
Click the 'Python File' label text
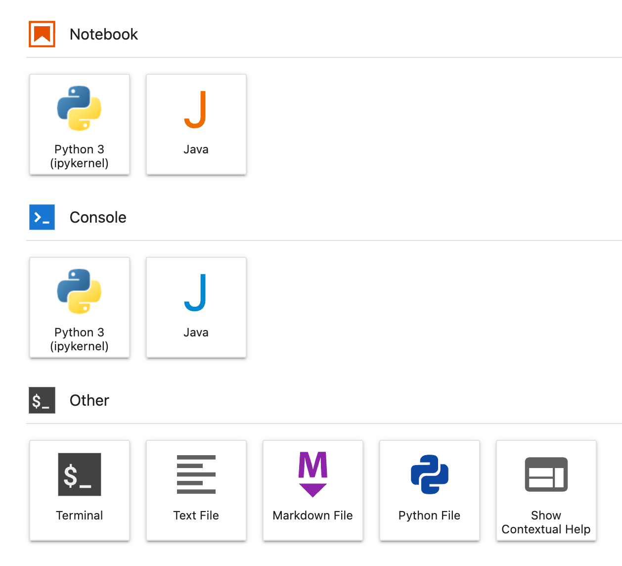429,516
